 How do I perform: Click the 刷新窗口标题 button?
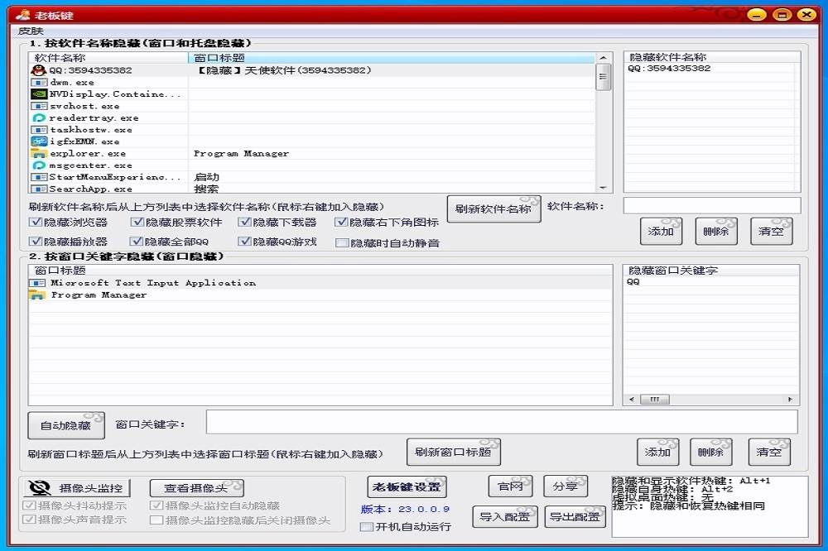tap(453, 453)
